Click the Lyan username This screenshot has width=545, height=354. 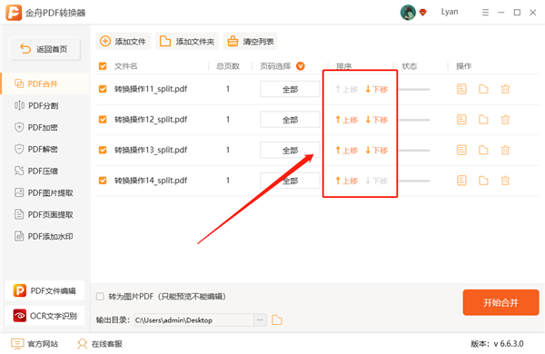pyautogui.click(x=450, y=12)
